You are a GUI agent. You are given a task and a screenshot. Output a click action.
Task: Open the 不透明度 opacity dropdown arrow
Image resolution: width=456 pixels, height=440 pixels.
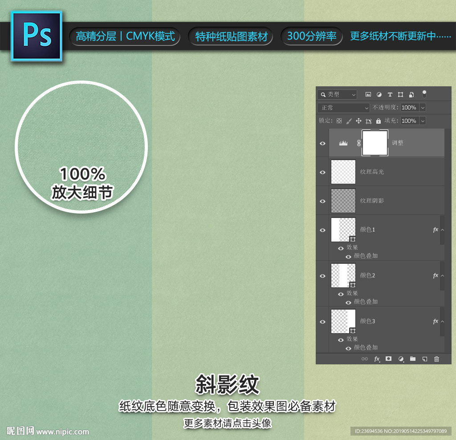[422, 108]
